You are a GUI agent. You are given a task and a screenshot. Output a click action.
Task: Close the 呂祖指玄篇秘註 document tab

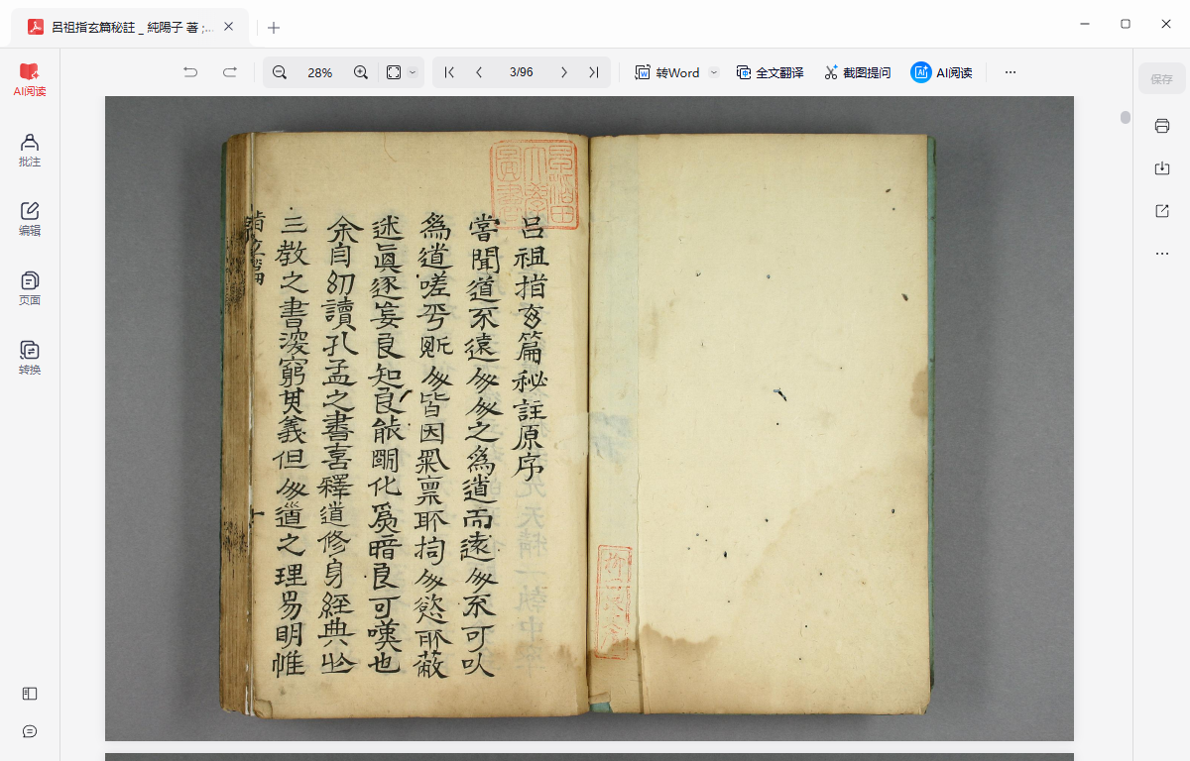point(229,28)
